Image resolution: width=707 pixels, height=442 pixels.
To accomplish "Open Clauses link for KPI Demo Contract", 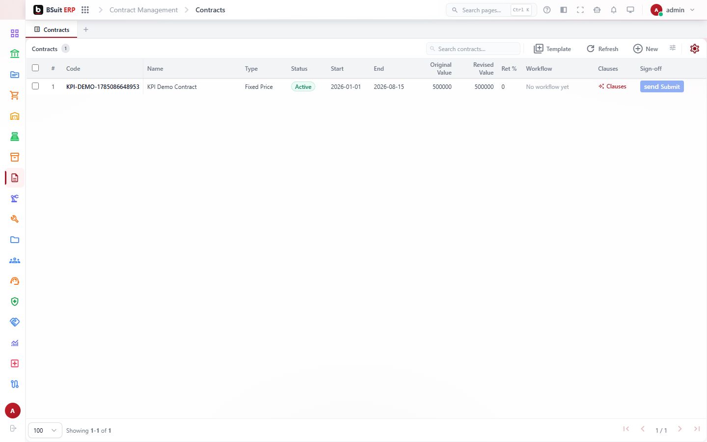I will click(612, 86).
